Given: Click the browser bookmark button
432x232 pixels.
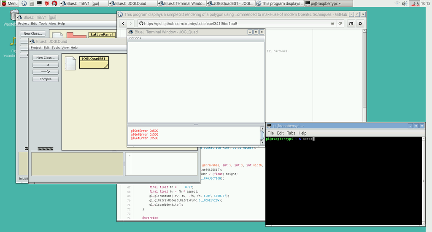Looking at the screenshot, I should 351,24.
